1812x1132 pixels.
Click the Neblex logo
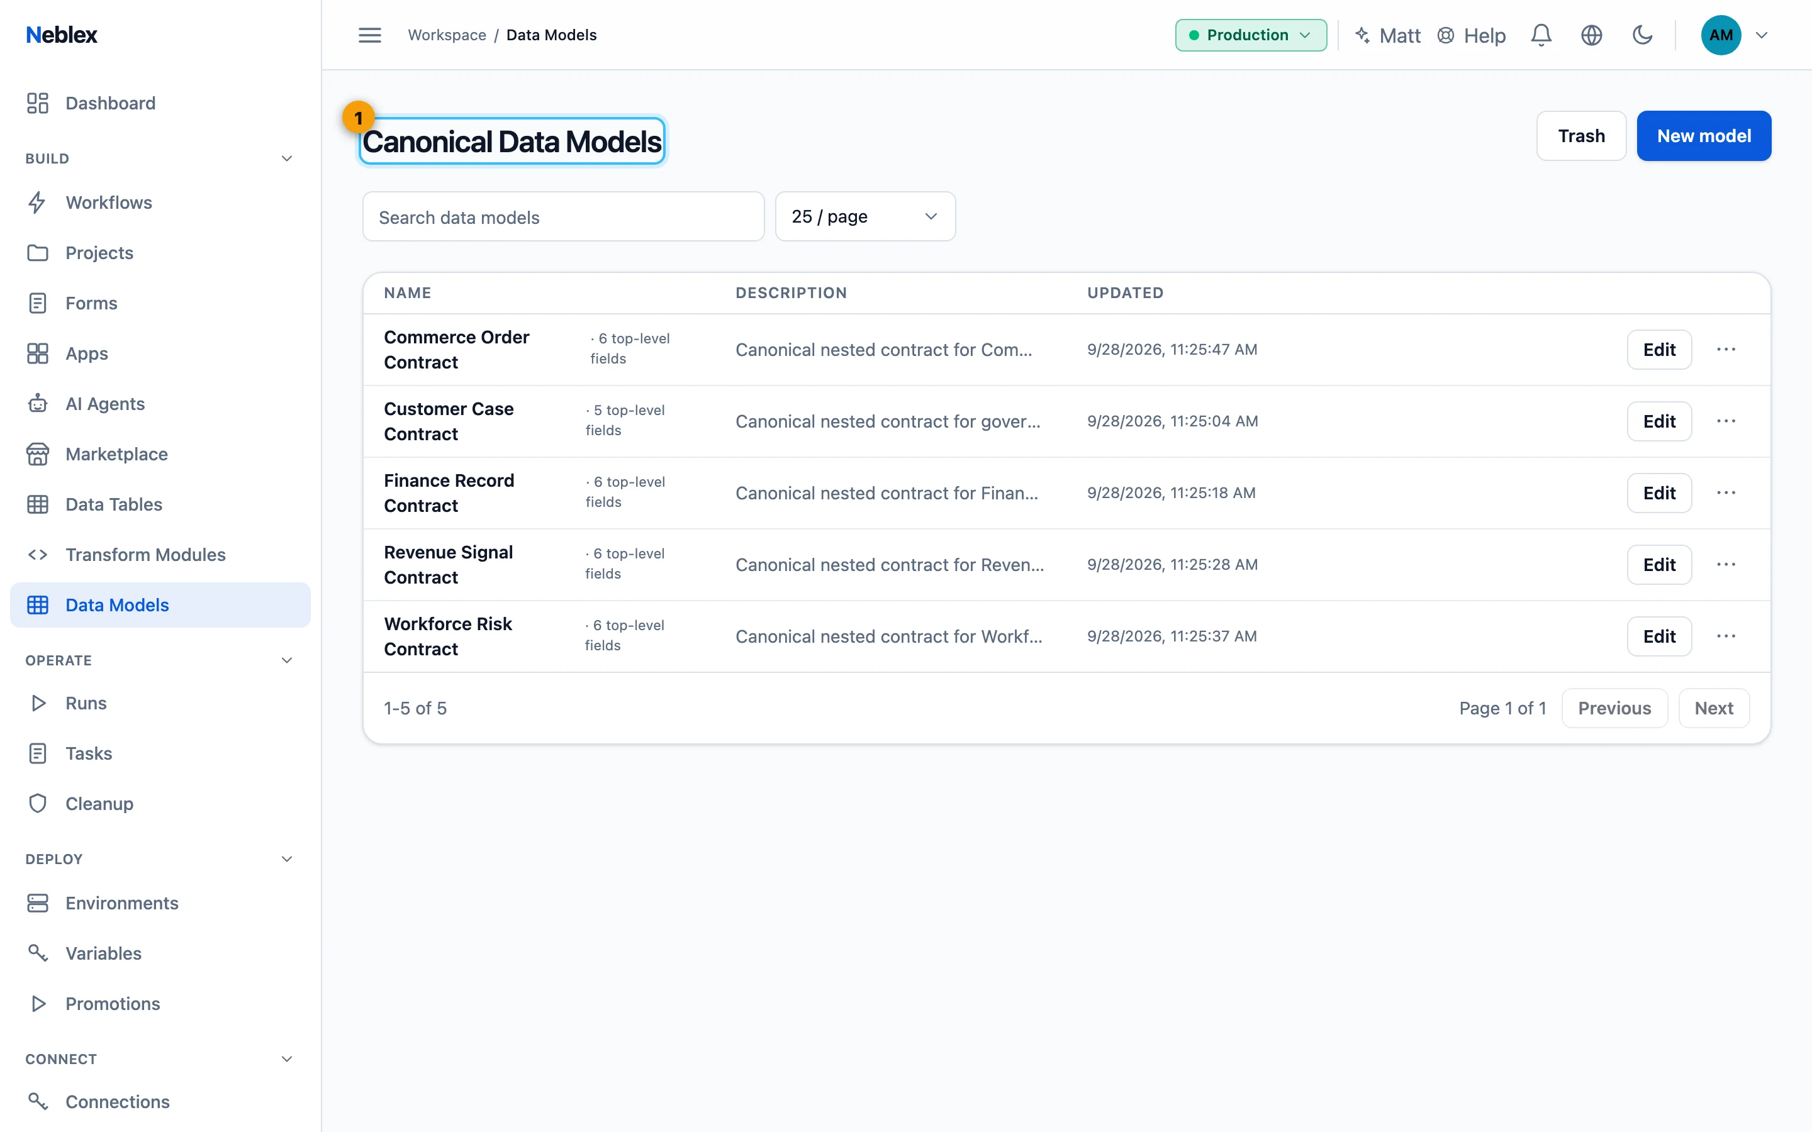point(62,35)
